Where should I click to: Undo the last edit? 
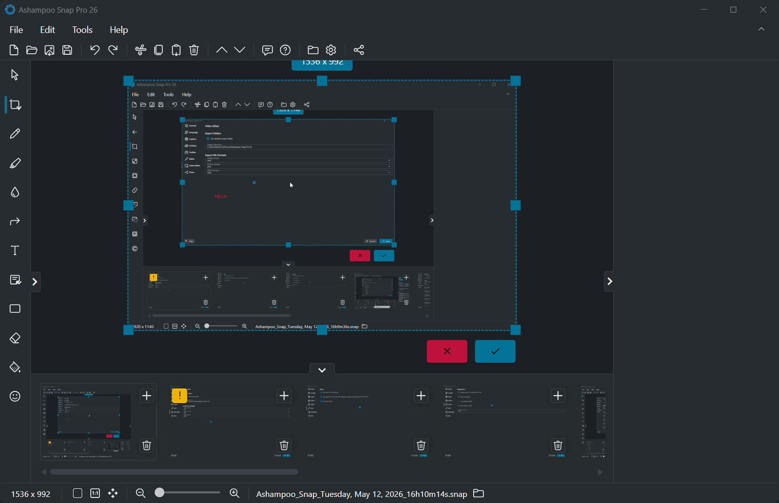tap(95, 50)
